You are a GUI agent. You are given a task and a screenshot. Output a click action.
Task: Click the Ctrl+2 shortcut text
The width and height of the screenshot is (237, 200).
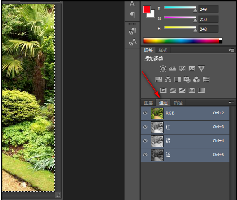[218, 113]
